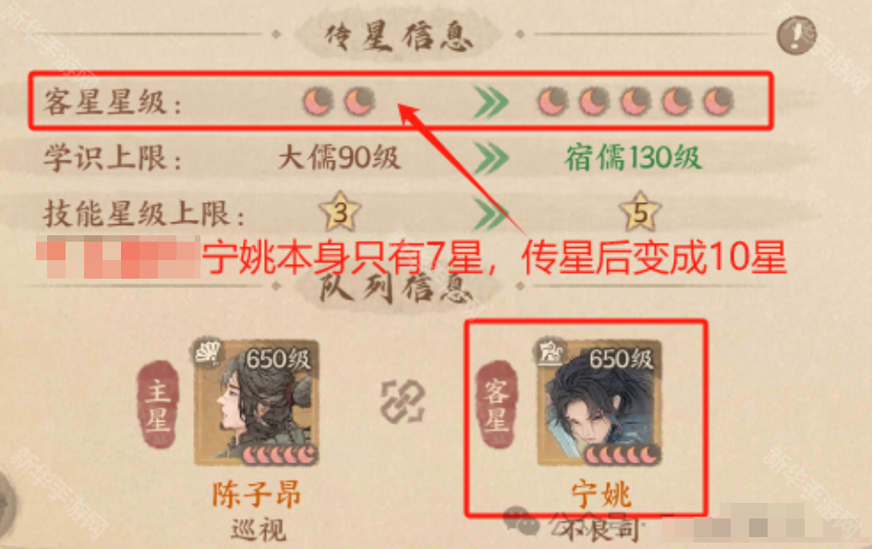Open the info exclamation mark icon
Image resolution: width=872 pixels, height=549 pixels.
(x=796, y=36)
